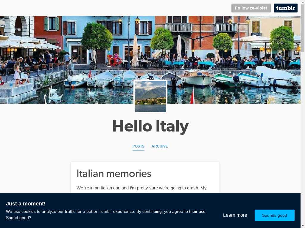Click the tumblr logo button
This screenshot has width=305, height=228.
[285, 8]
